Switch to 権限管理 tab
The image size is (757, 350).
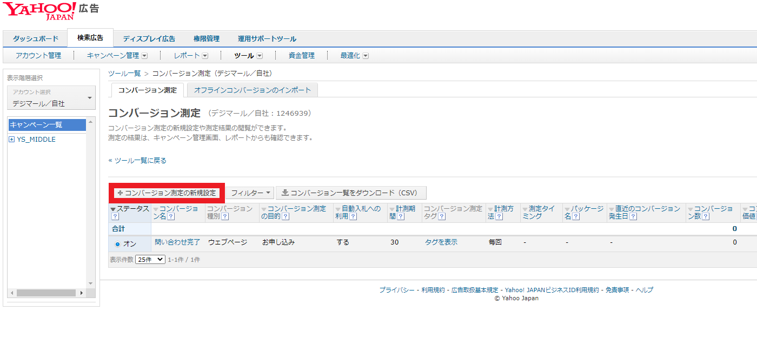coord(207,38)
